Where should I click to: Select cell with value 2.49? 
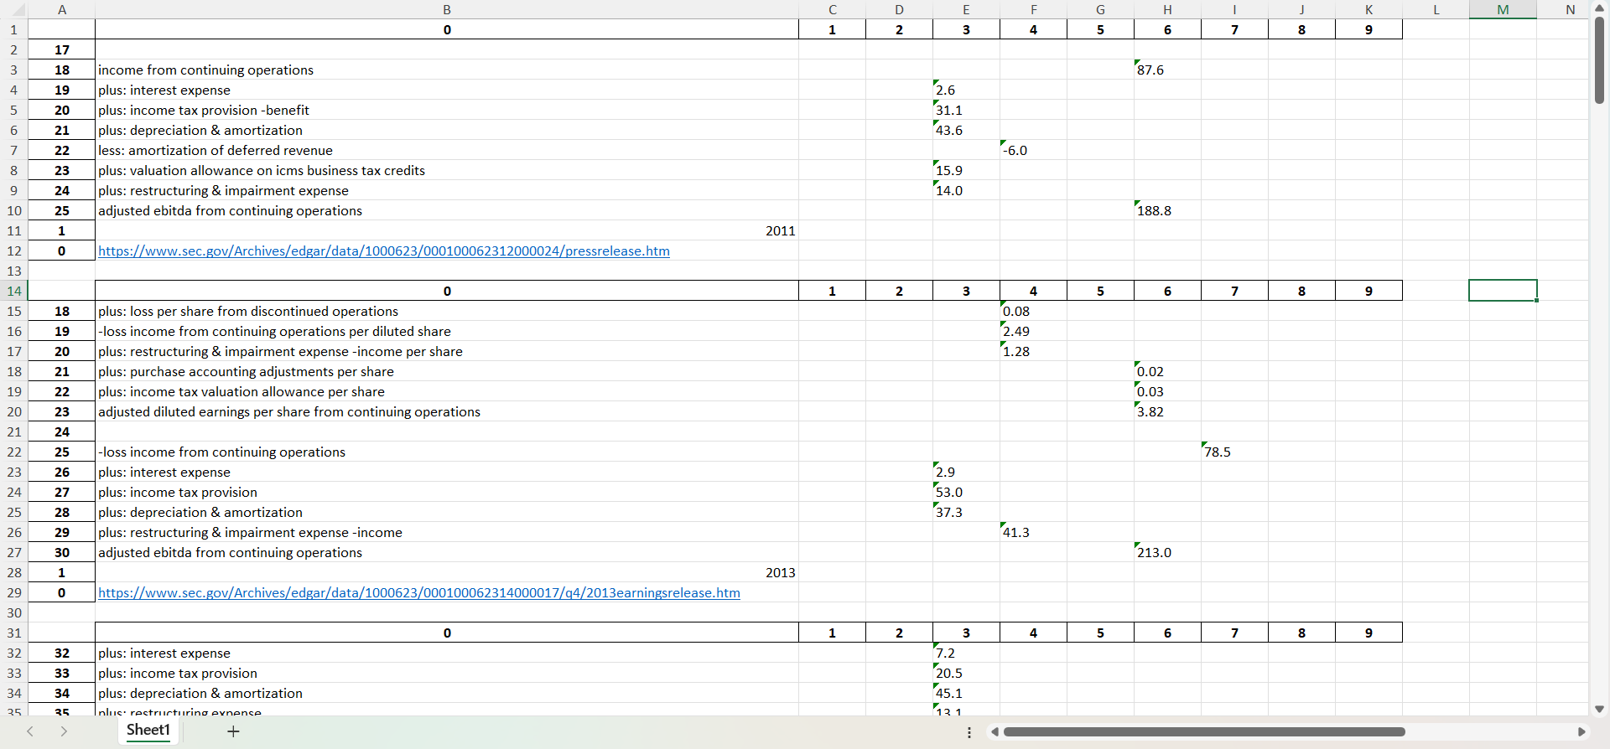coord(1033,331)
